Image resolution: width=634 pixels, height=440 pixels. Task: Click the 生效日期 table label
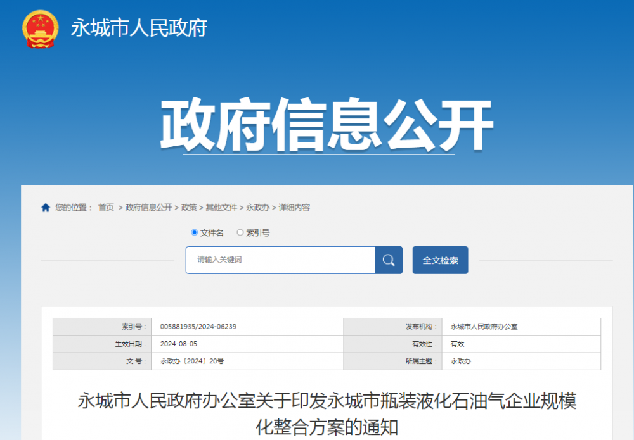[131, 344]
